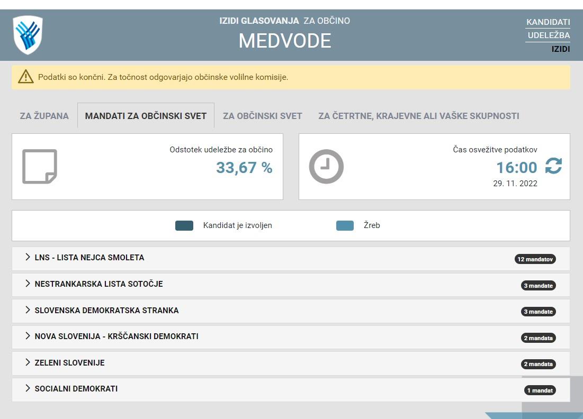This screenshot has height=419, width=583.
Task: Expand the ZELENI SLOVENIJE chevron
Action: [x=28, y=362]
